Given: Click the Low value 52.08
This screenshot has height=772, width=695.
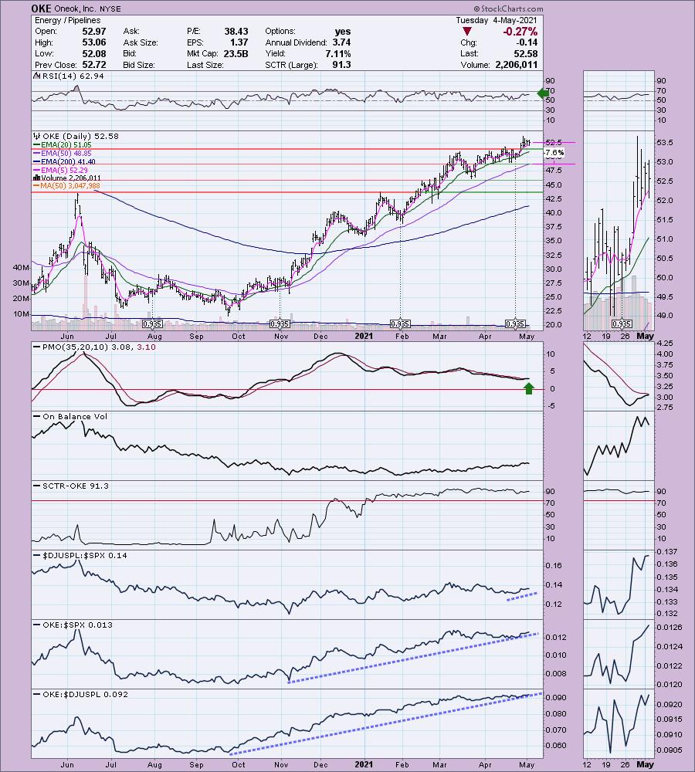Looking at the screenshot, I should coord(93,54).
